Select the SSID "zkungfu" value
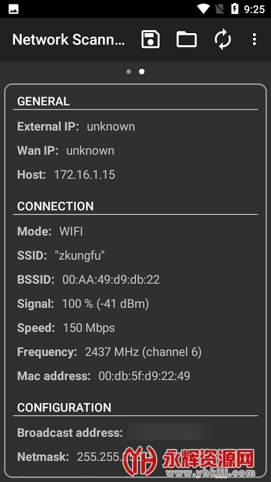This screenshot has width=271, height=482. click(x=80, y=255)
